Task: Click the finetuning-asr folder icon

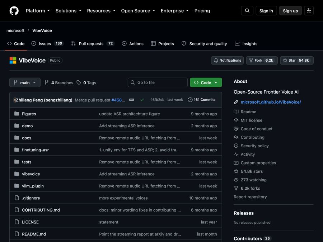Action: 17,150
